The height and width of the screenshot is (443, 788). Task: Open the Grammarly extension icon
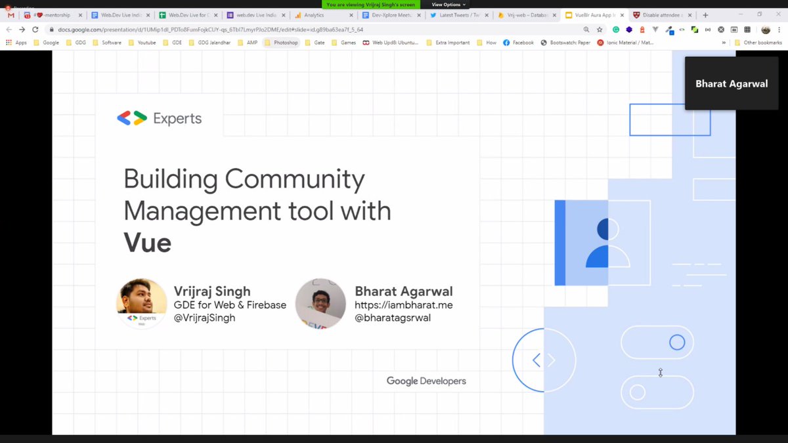pos(616,30)
